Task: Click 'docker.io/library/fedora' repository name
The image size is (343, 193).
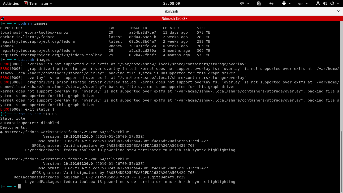Action: coord(27,37)
